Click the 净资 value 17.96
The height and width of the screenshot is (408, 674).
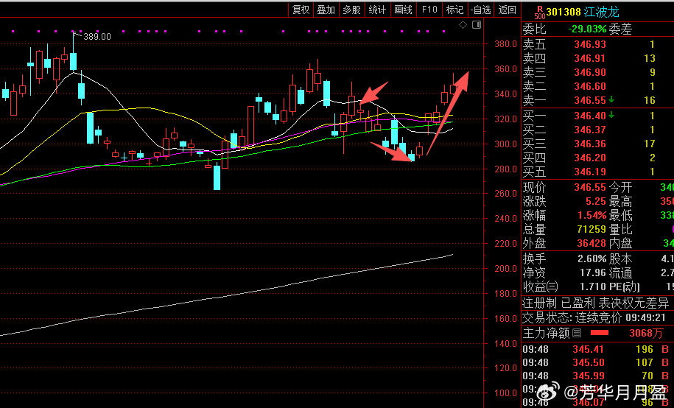593,273
